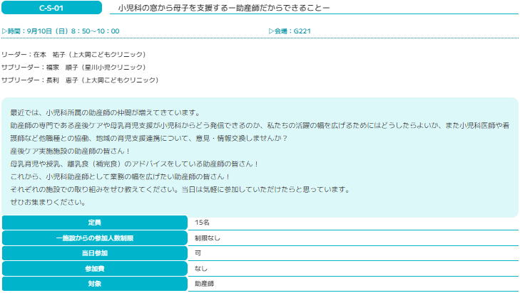Click the なし value for participation fee
This screenshot has width=520, height=293.
point(201,269)
